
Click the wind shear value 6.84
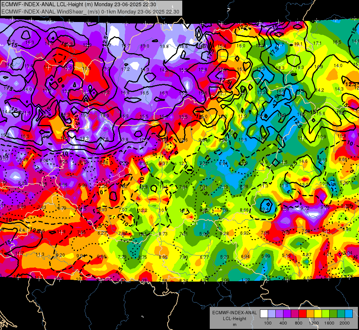[223, 164]
